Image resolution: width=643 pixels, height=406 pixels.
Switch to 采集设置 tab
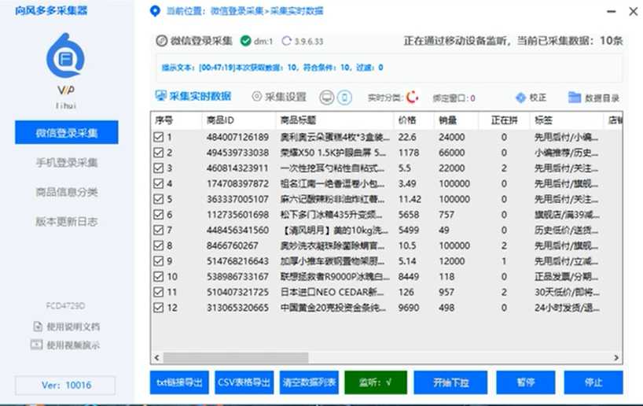click(x=279, y=97)
